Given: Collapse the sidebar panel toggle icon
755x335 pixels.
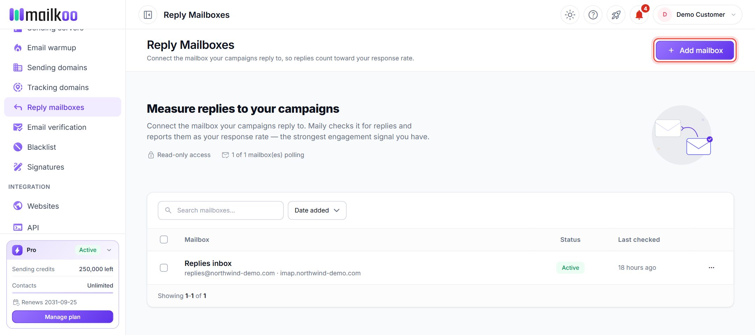Looking at the screenshot, I should coord(148,15).
